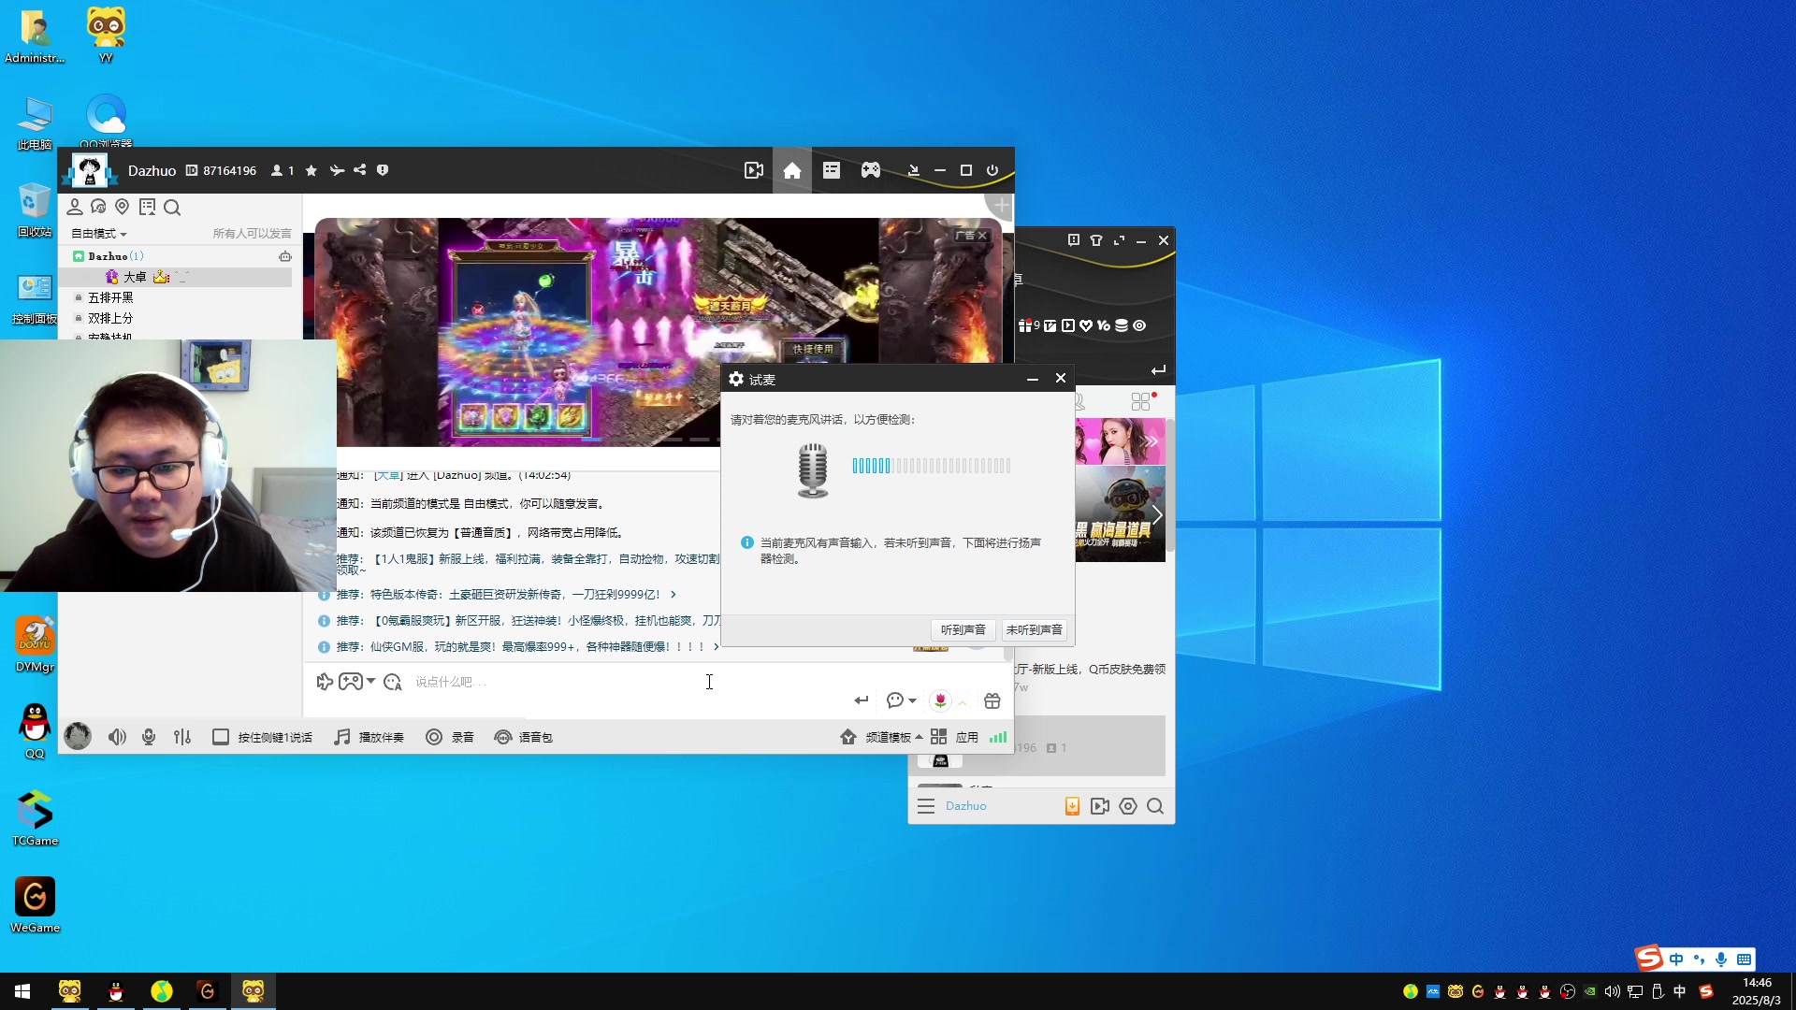Image resolution: width=1796 pixels, height=1010 pixels.
Task: Open the gift box icon in chat bar
Action: (x=992, y=700)
